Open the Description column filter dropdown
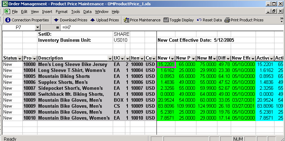 pos(109,58)
